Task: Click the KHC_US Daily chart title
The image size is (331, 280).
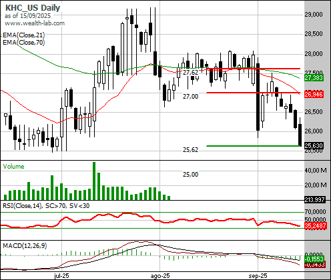Action: [33, 8]
